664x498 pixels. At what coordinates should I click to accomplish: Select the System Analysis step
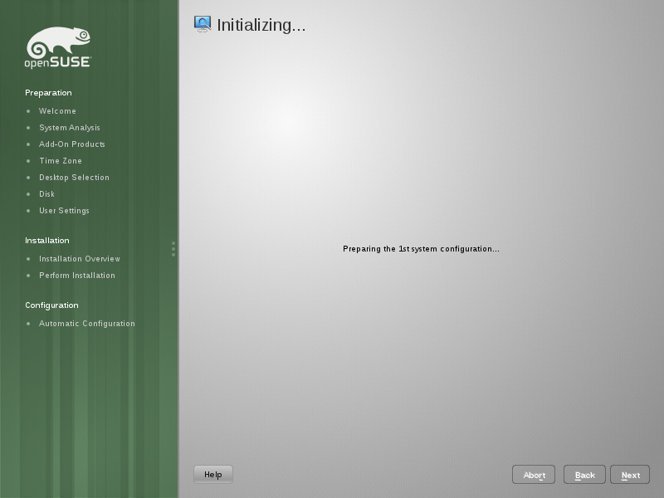pyautogui.click(x=70, y=128)
